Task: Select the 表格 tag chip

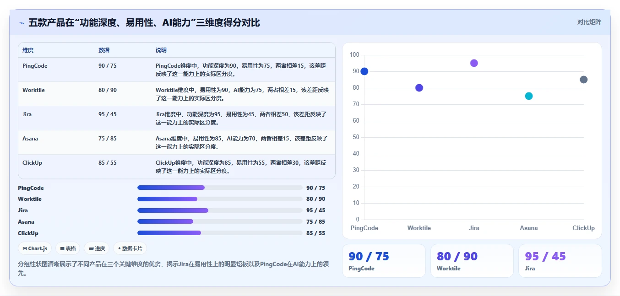Action: click(x=68, y=248)
